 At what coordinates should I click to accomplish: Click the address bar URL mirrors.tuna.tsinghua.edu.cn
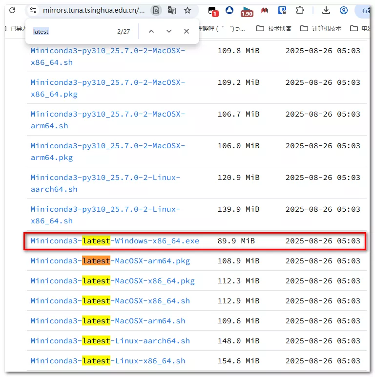[x=94, y=10]
